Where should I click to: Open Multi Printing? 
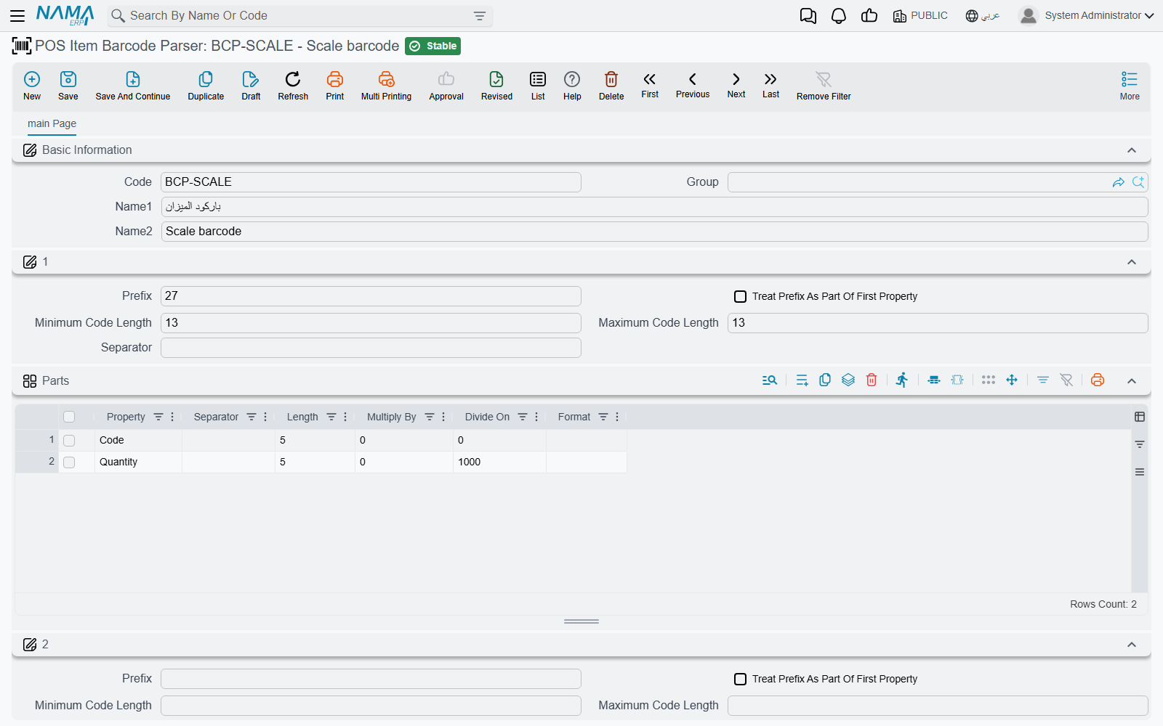(x=386, y=86)
